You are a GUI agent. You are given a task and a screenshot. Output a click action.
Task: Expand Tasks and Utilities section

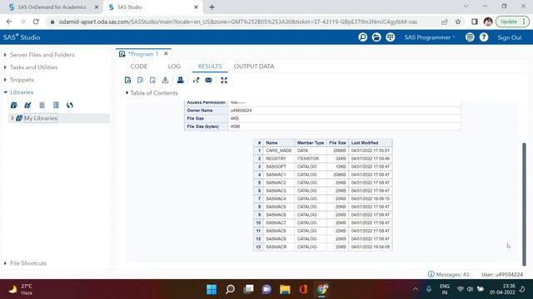tap(5, 67)
